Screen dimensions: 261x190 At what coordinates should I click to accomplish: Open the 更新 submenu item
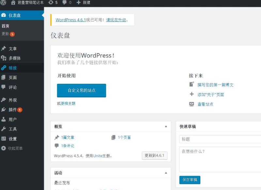pyautogui.click(x=5, y=34)
